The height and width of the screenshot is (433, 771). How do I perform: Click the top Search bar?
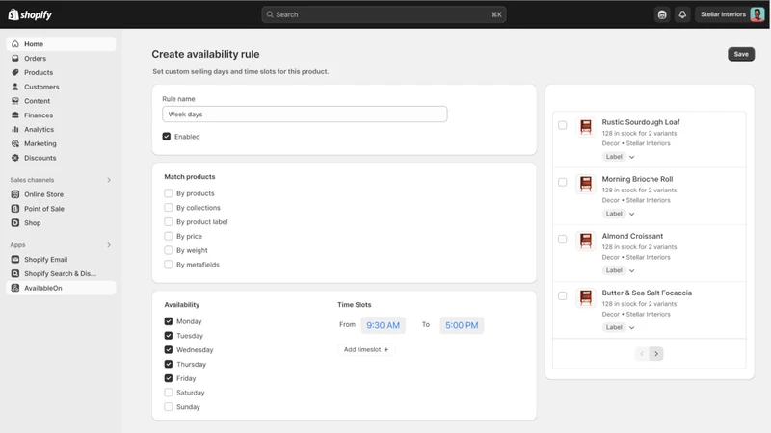(x=384, y=14)
